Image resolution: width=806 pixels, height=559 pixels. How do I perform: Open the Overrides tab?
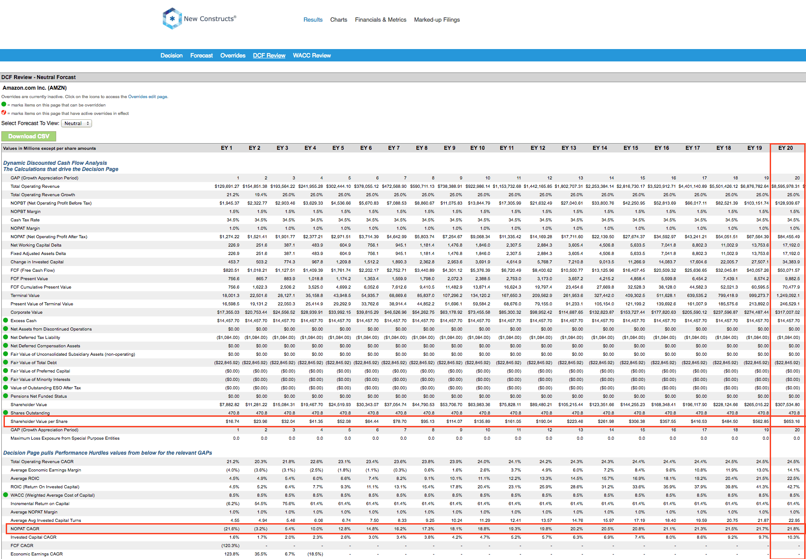click(x=233, y=55)
